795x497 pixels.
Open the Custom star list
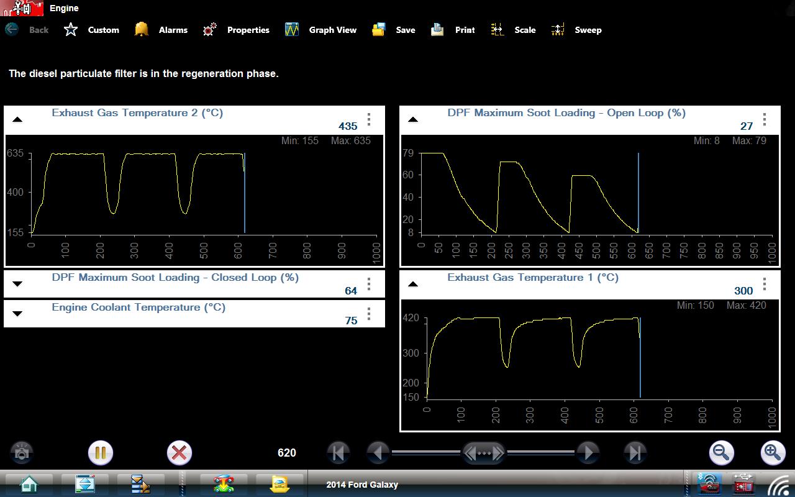(x=71, y=29)
